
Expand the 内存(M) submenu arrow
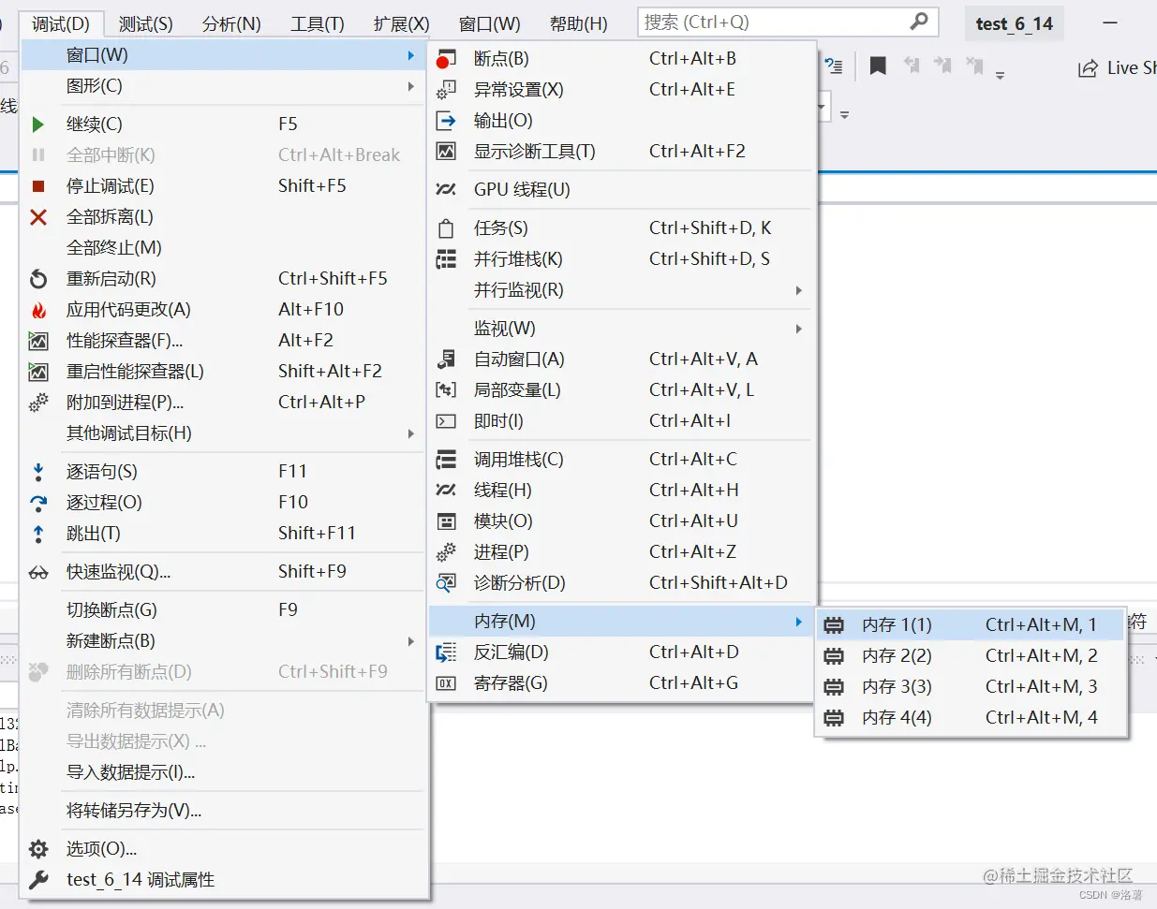798,622
